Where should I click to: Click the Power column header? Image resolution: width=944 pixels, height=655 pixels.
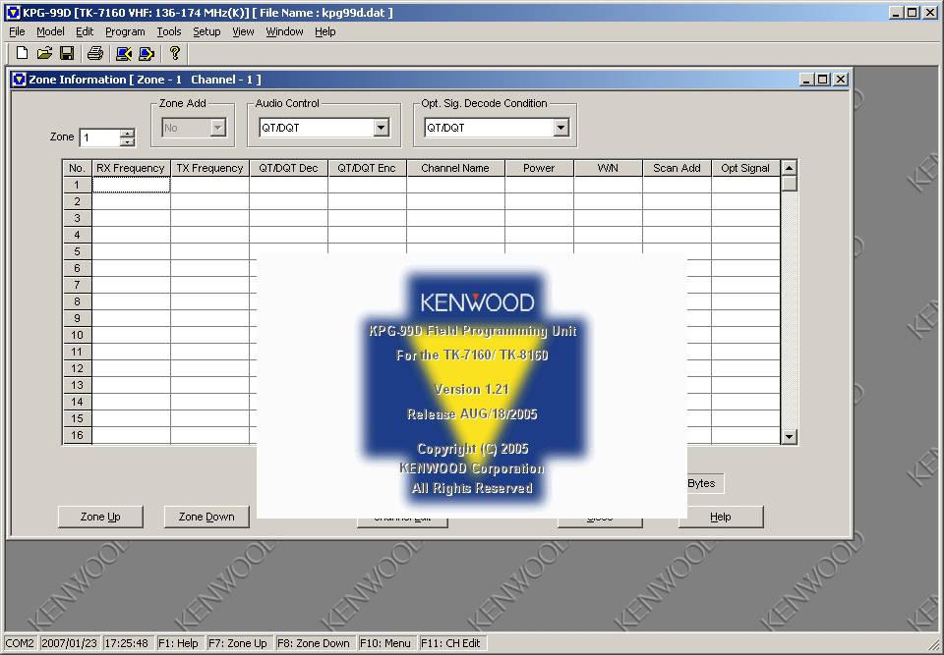pos(539,168)
